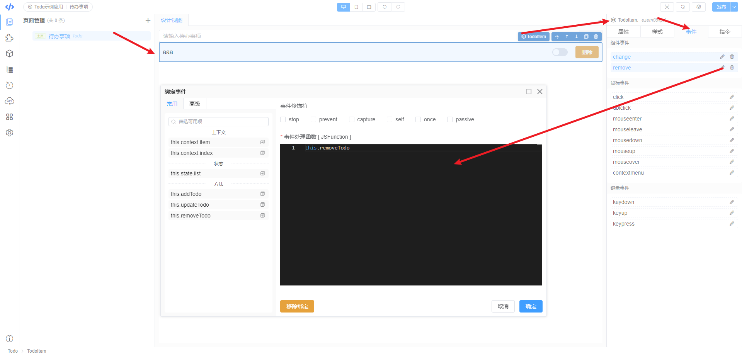Image resolution: width=742 pixels, height=355 pixels.
Task: Click into the event handler code editor
Action: point(411,215)
